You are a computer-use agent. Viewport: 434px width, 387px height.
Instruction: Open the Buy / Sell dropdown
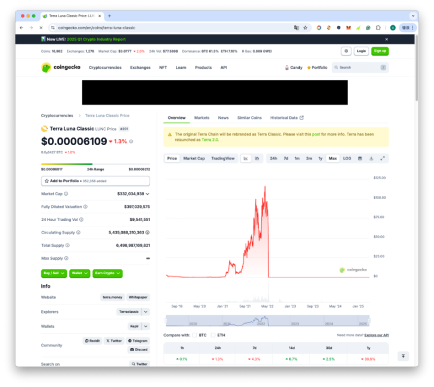(x=54, y=274)
